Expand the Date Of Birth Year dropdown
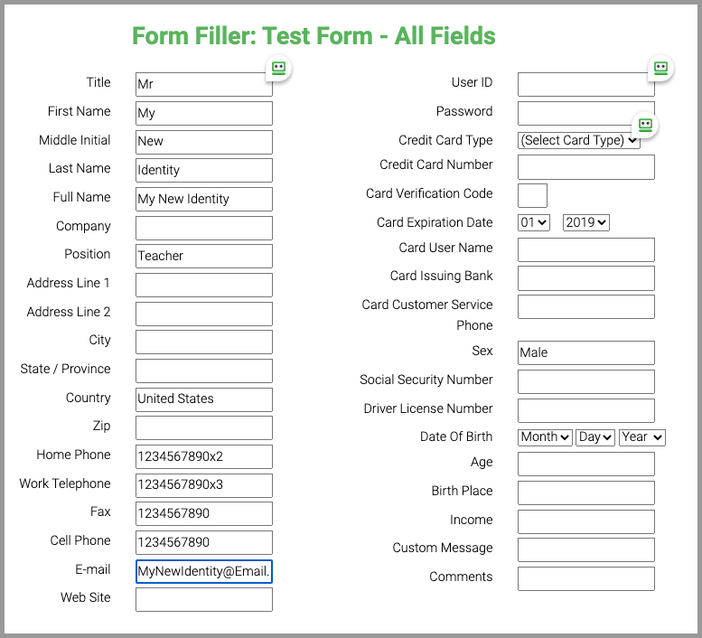The image size is (702, 638). pos(642,437)
